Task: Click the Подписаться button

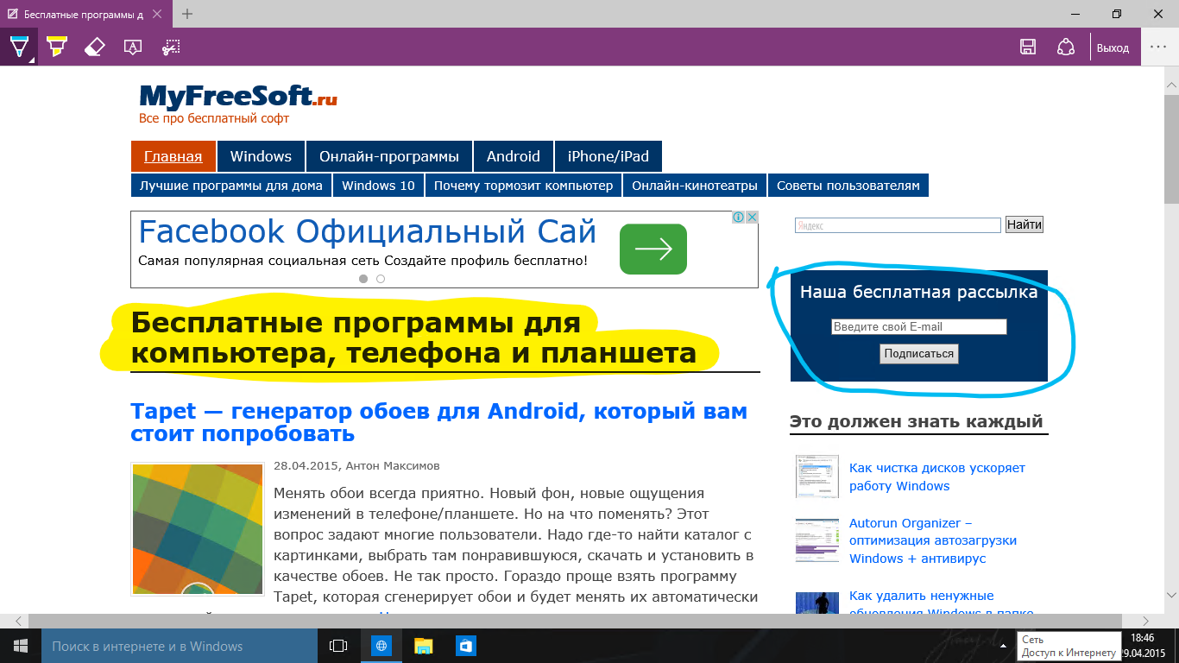Action: pos(919,354)
